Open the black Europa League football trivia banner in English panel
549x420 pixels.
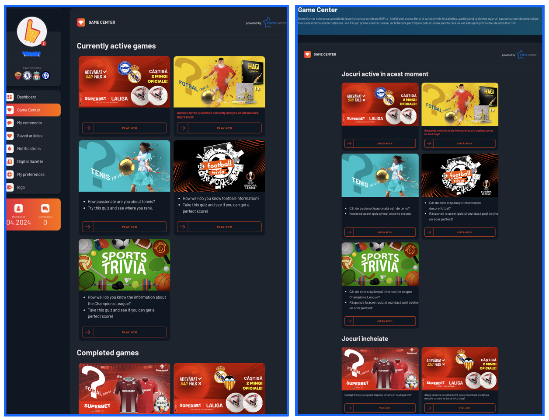pos(219,166)
